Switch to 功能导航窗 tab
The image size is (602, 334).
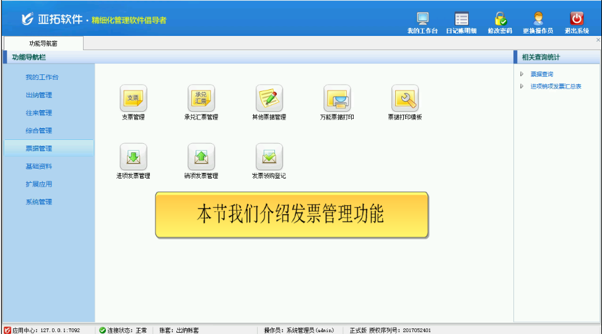coord(43,43)
